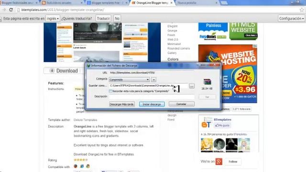
Task: Click No in the translate bar
Action: click(117, 19)
